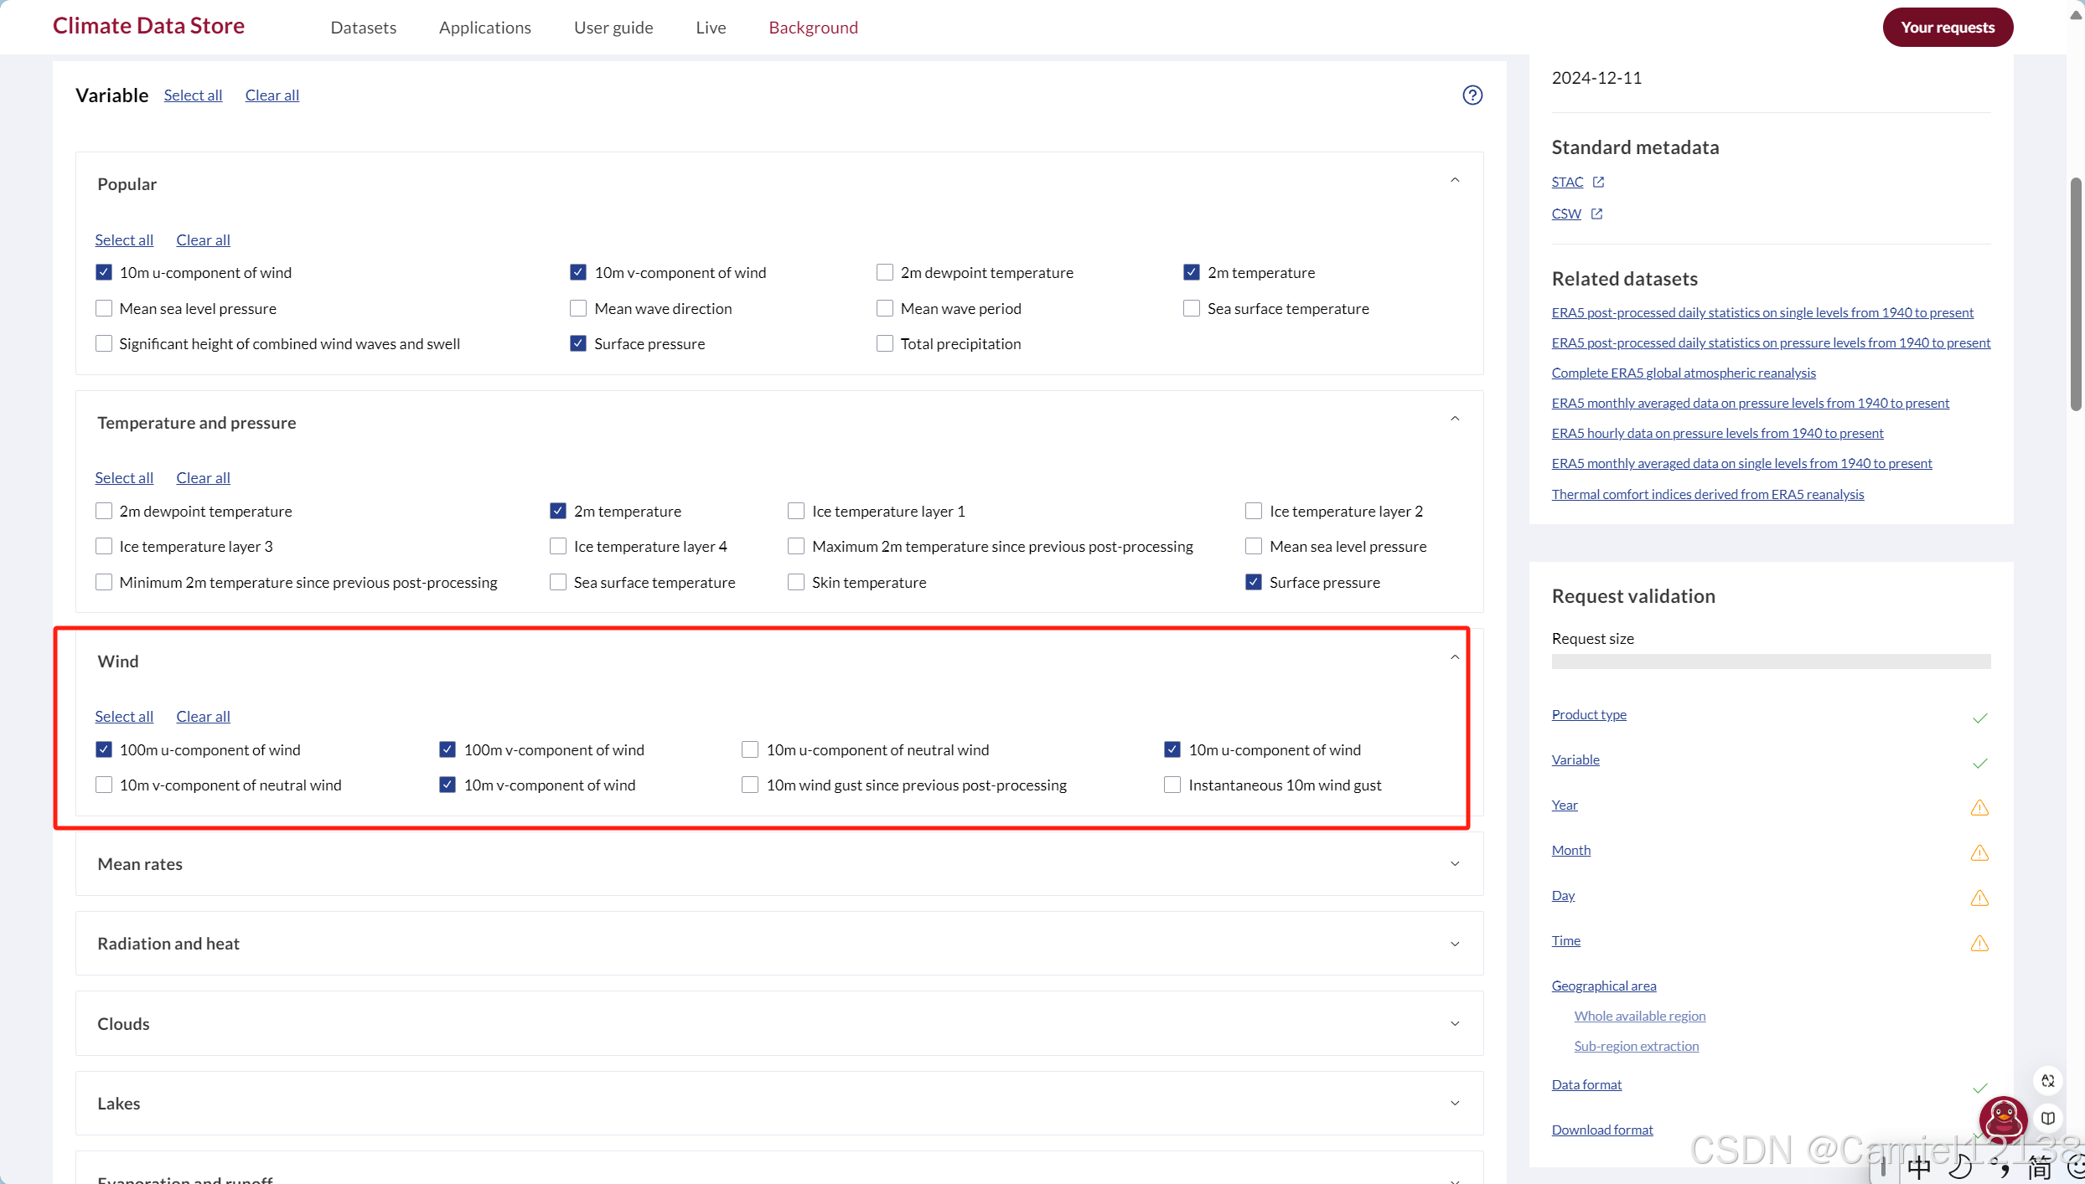The height and width of the screenshot is (1184, 2085).
Task: Click the translate page floating icon
Action: tap(2048, 1081)
